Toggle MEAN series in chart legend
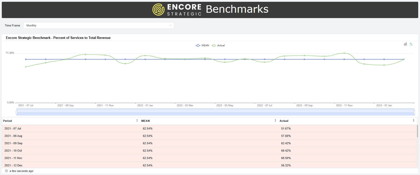The height and width of the screenshot is (175, 420). click(x=202, y=46)
